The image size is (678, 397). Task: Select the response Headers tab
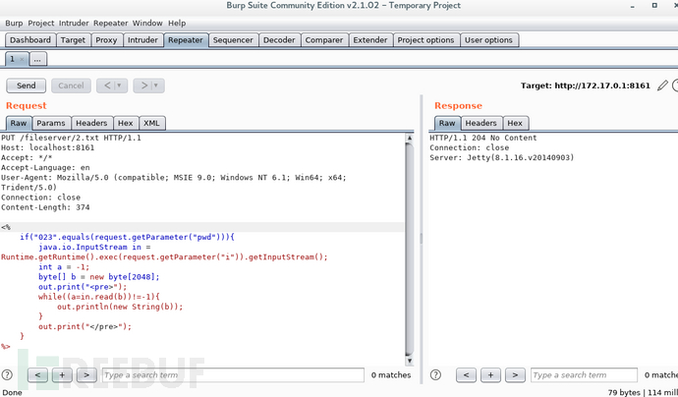[x=481, y=123]
